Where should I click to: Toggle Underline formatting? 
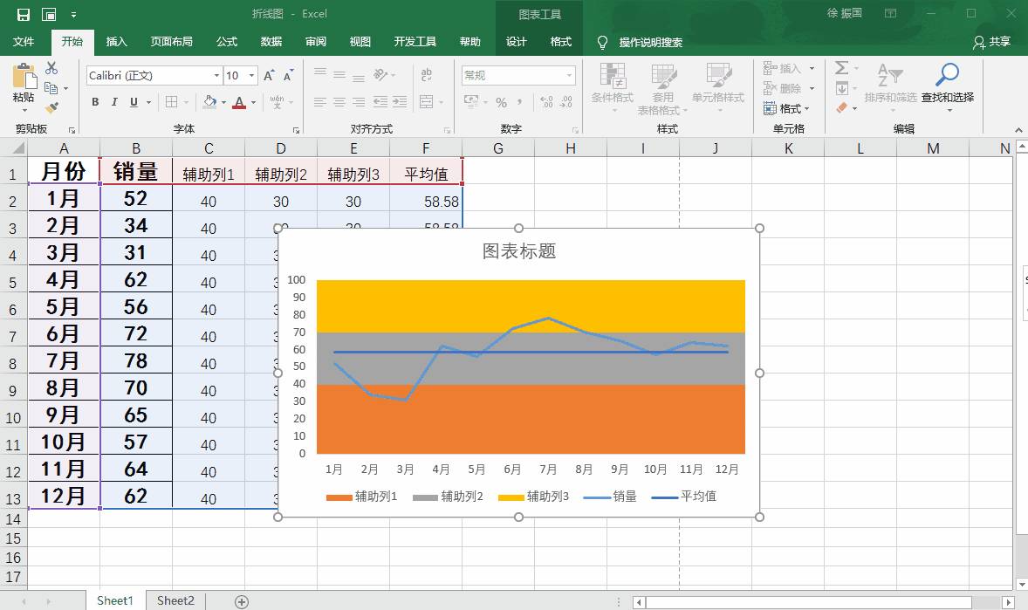[134, 101]
